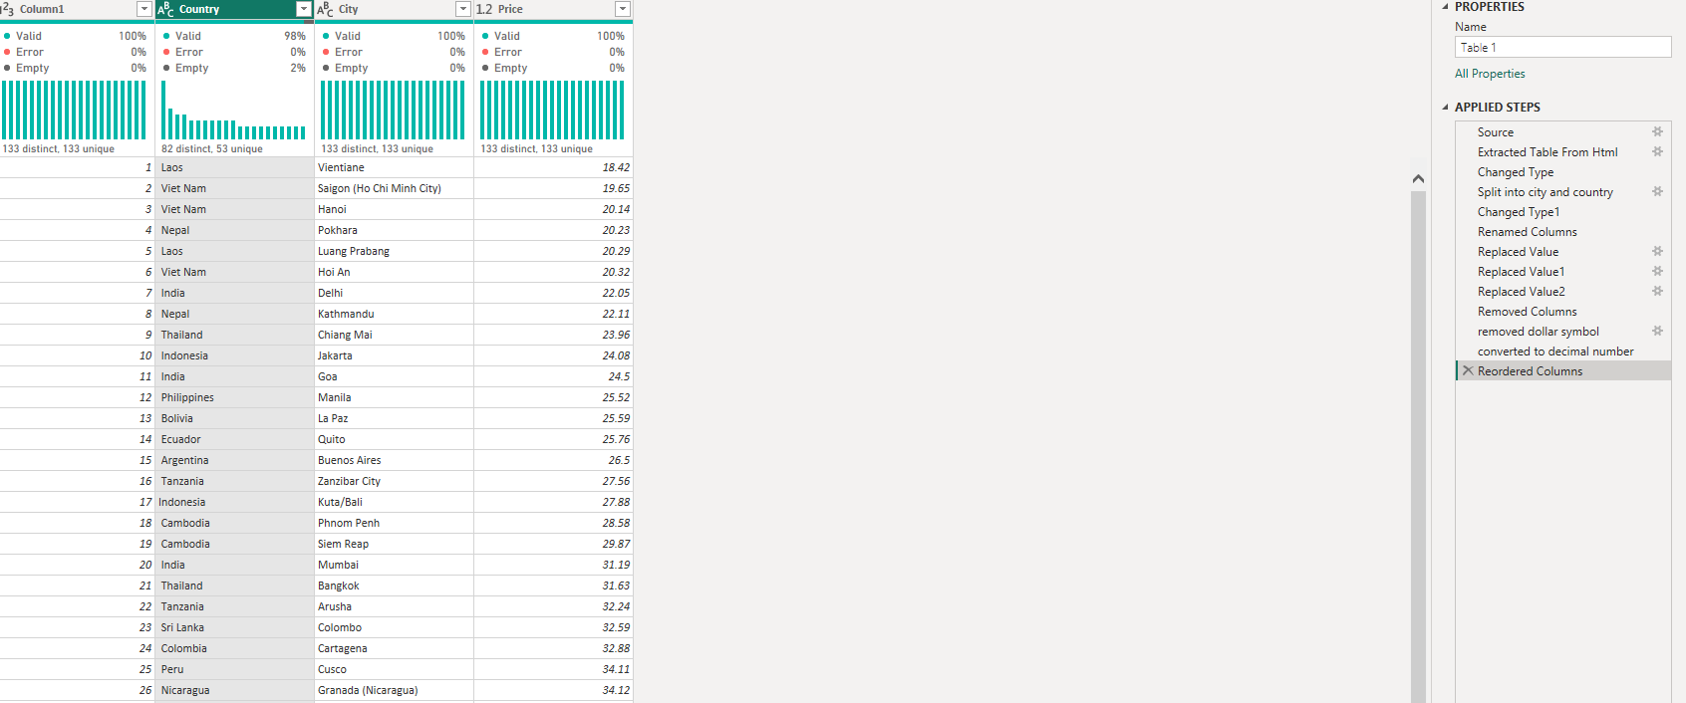Click the City text data type icon
Image resolution: width=1686 pixels, height=703 pixels.
(326, 9)
